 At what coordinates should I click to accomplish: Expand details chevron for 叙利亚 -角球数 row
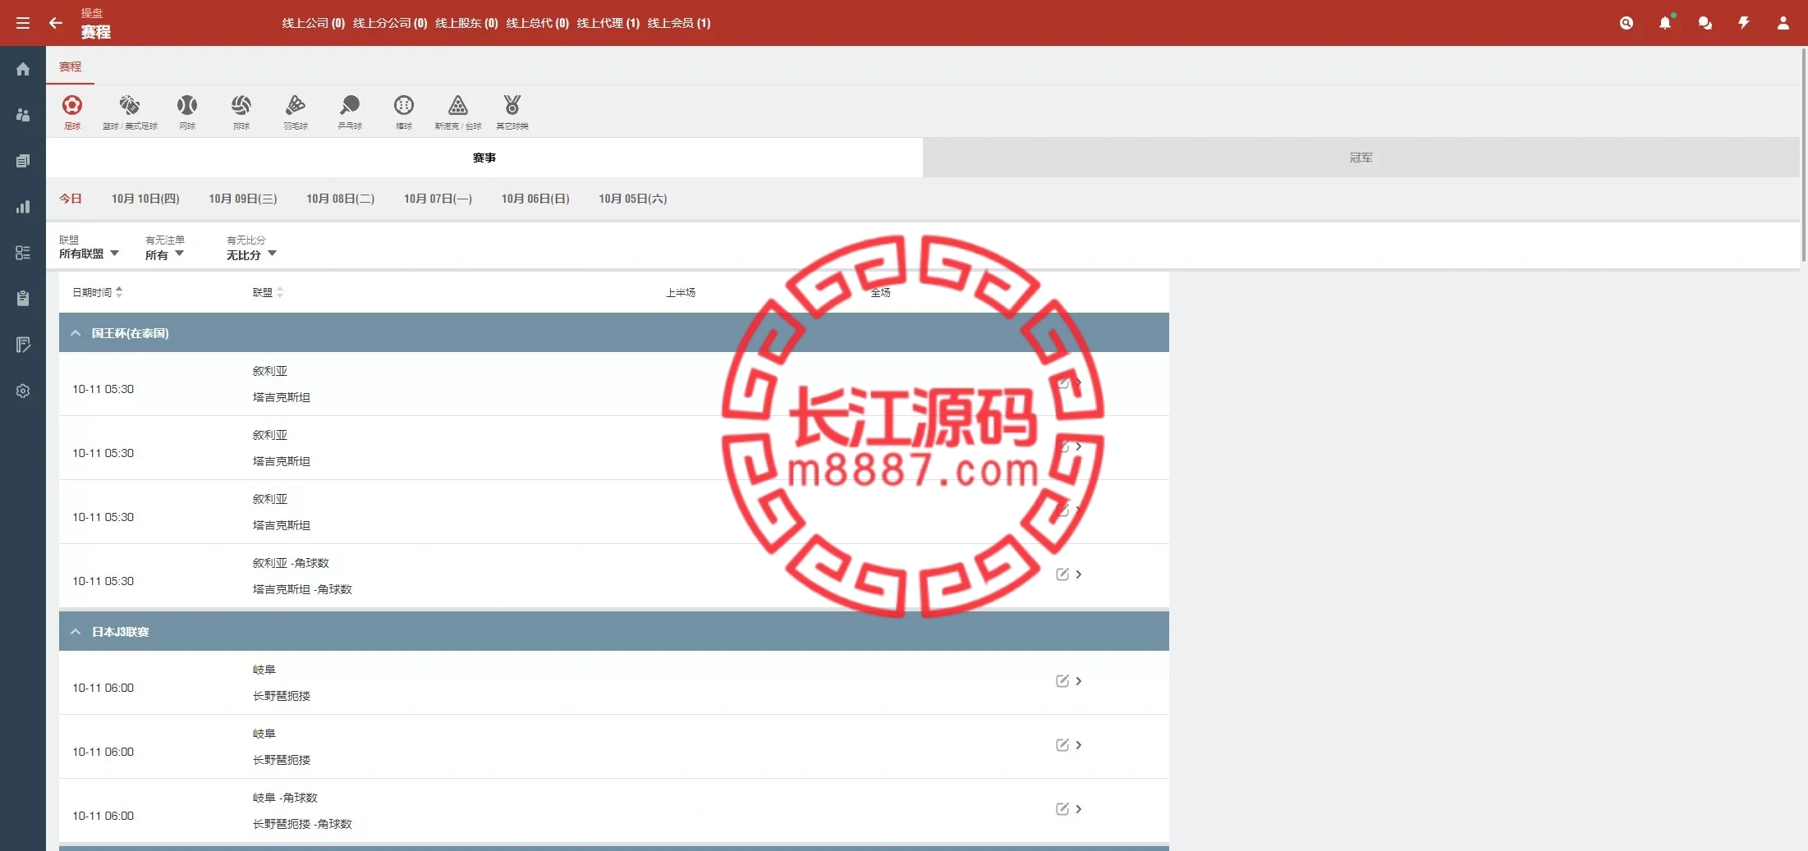click(x=1079, y=574)
